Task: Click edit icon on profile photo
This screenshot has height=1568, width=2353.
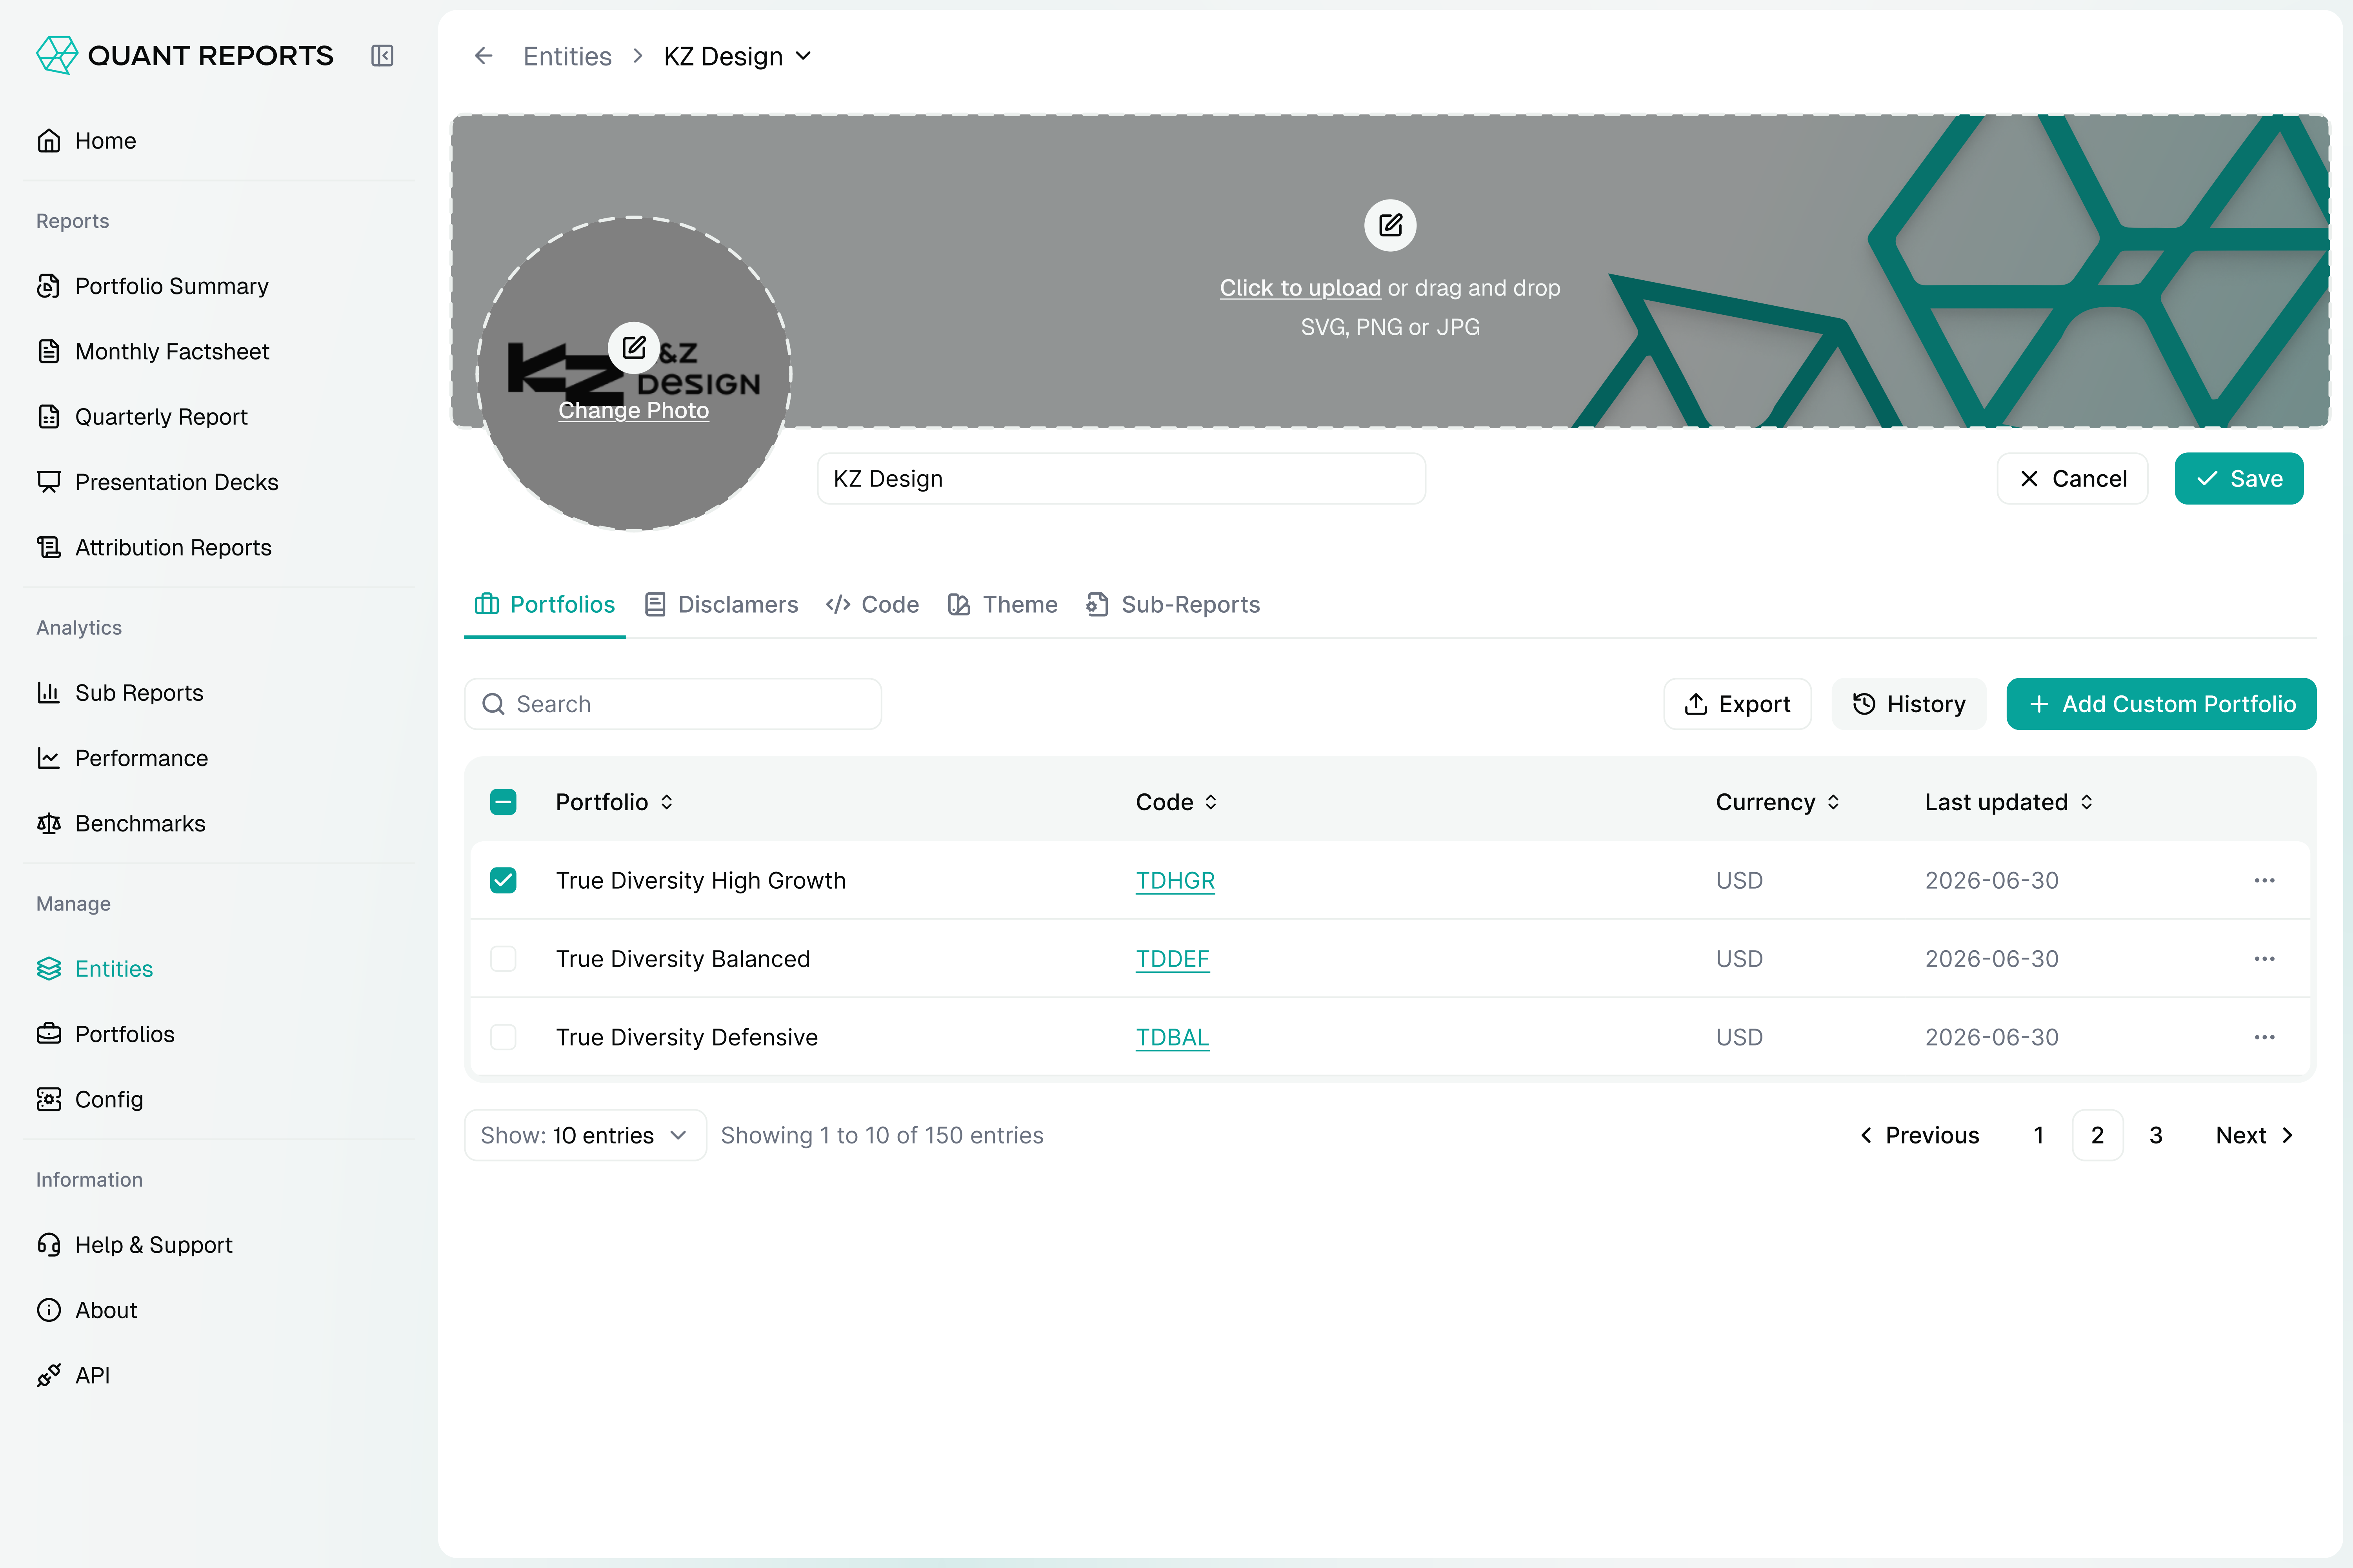Action: pos(633,348)
